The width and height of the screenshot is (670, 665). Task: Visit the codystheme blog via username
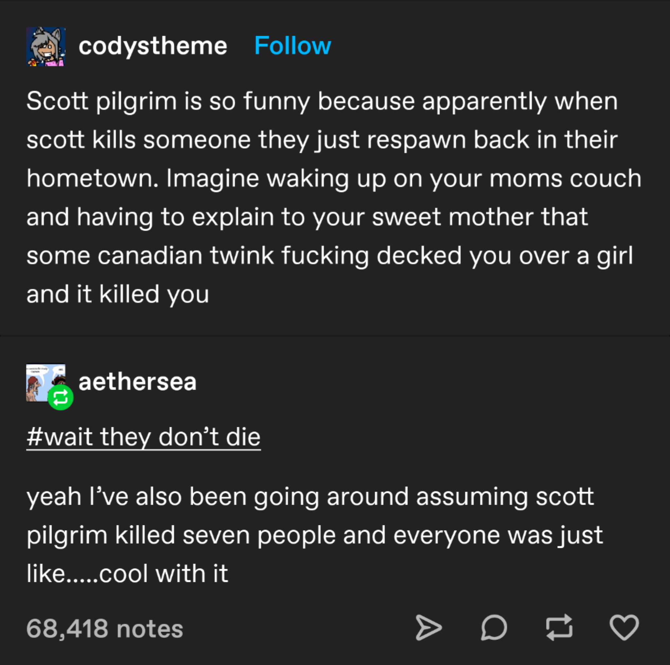pyautogui.click(x=152, y=46)
